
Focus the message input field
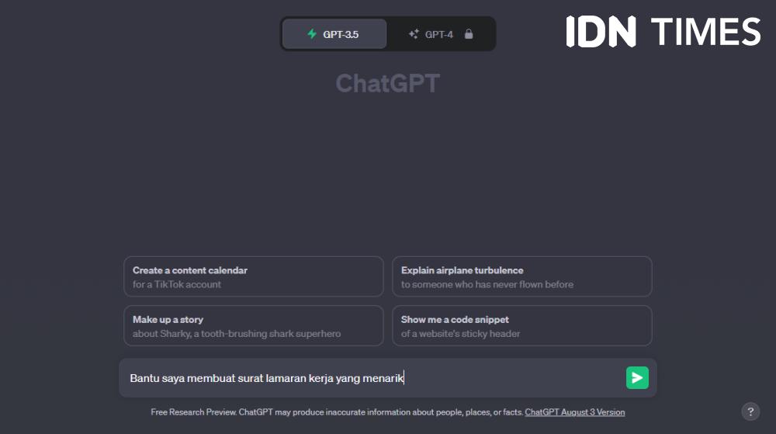371,378
